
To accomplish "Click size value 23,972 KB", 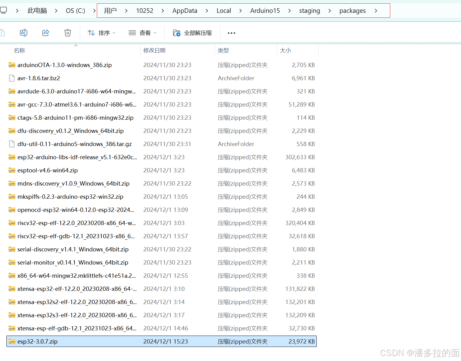I will pos(302,341).
